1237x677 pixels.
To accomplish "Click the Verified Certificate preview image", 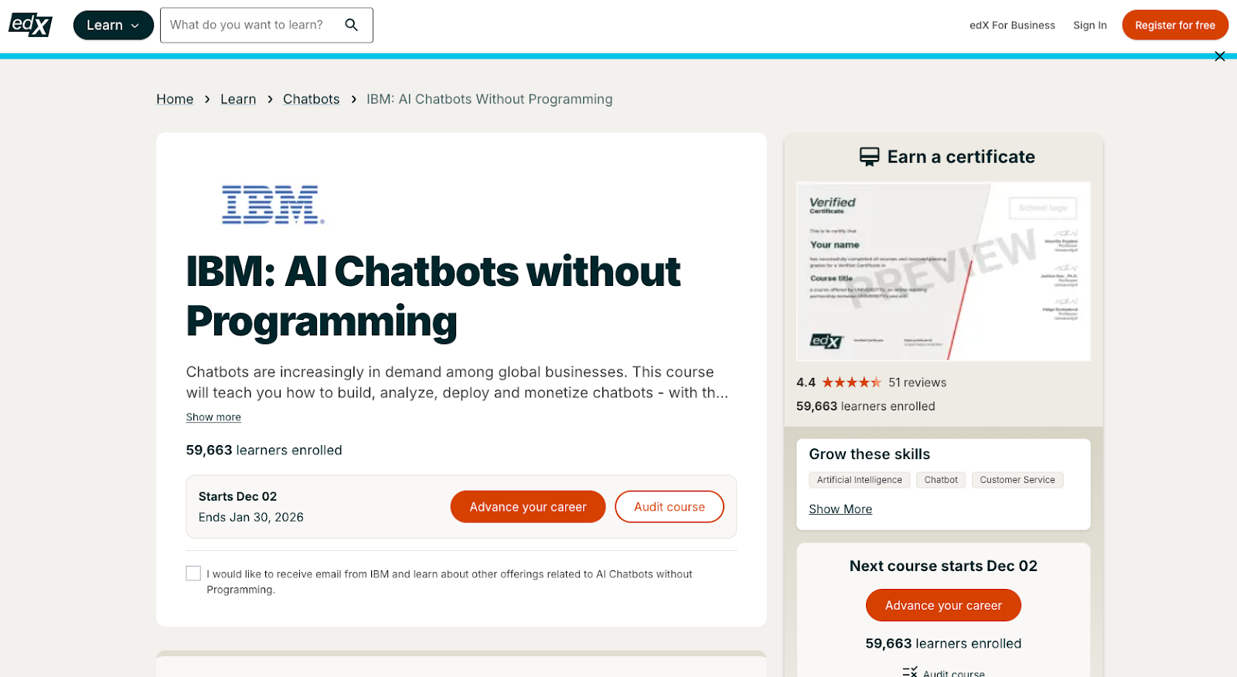I will (x=942, y=271).
